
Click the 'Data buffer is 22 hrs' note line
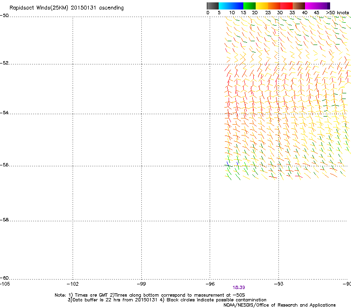tap(167, 300)
